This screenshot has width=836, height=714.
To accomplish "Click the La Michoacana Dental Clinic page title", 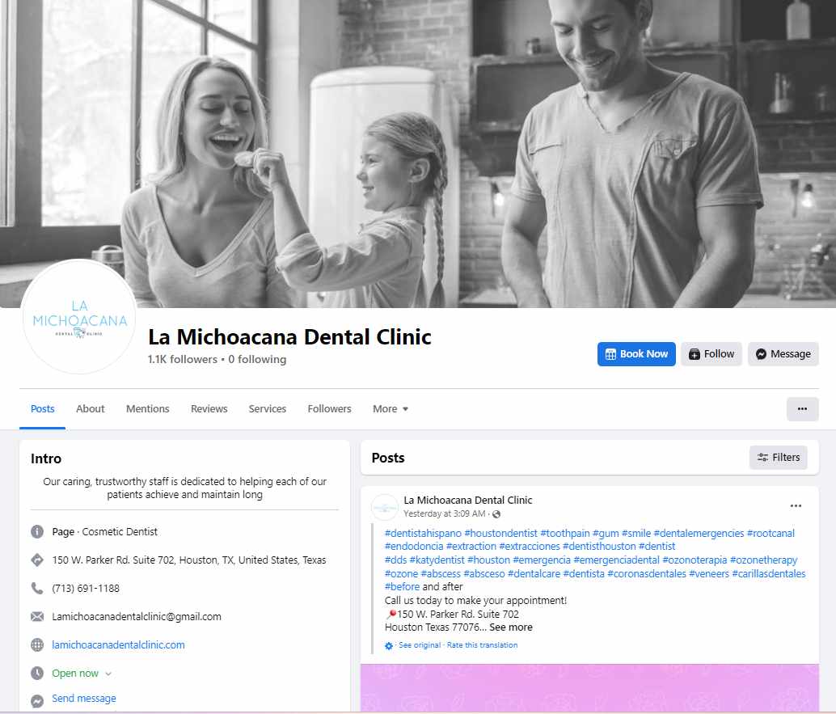I will 289,336.
